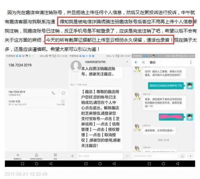Tap the 今天 12:18 timestamp in 趣店 chat
This screenshot has width=200, height=179.
click(163, 140)
